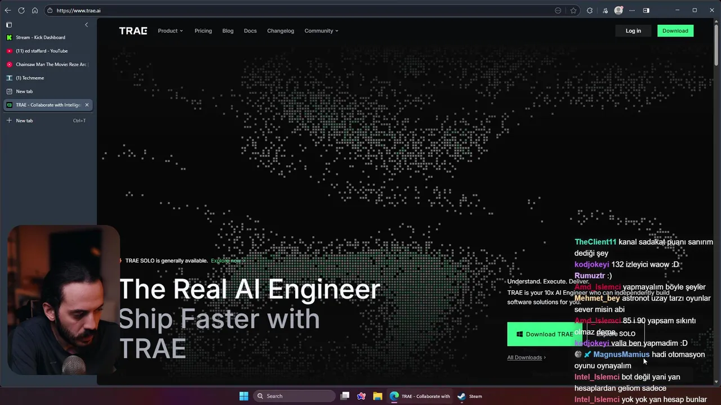This screenshot has height=405, width=721.
Task: Collapse the vertical tabs pane chevron
Action: tap(86, 25)
